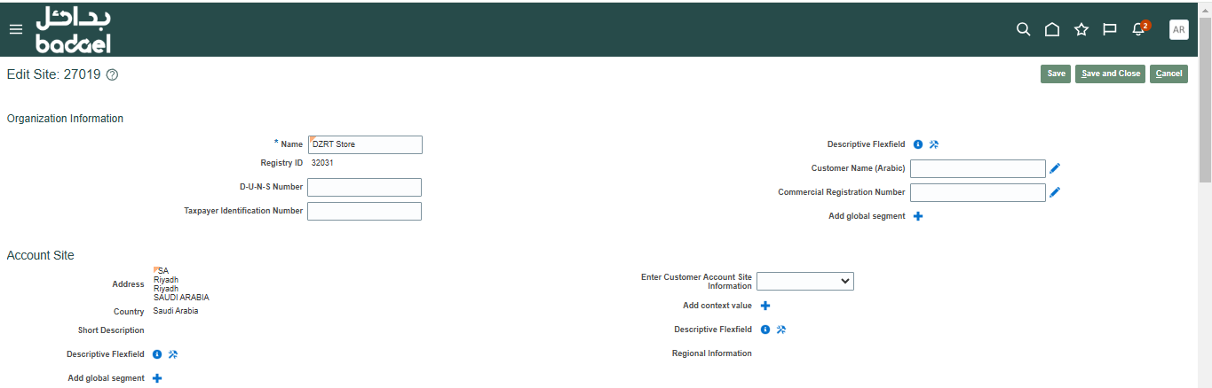The height and width of the screenshot is (388, 1212).
Task: Open Favorites star icon
Action: point(1081,29)
